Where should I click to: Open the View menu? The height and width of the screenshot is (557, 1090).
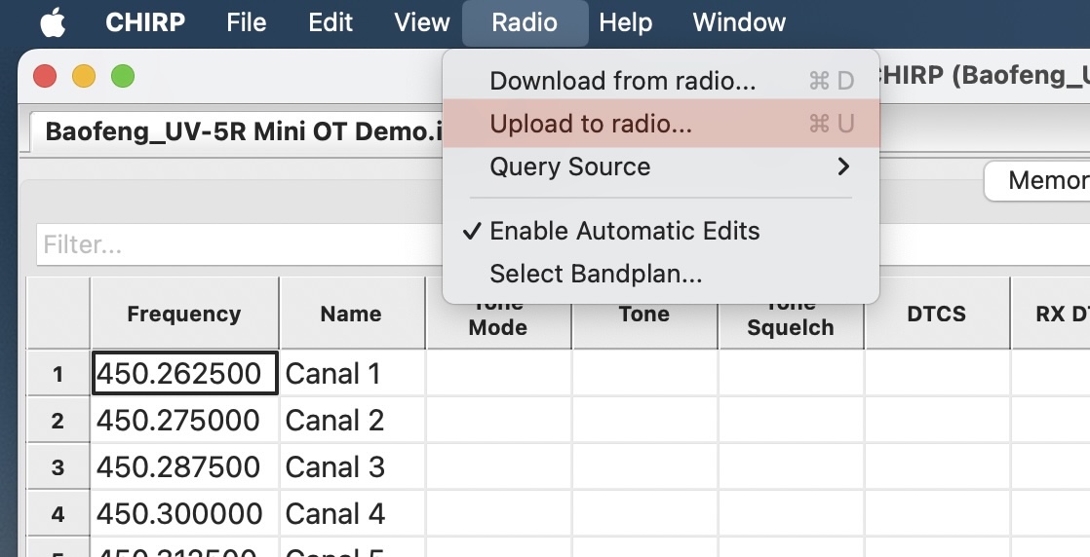pos(422,22)
